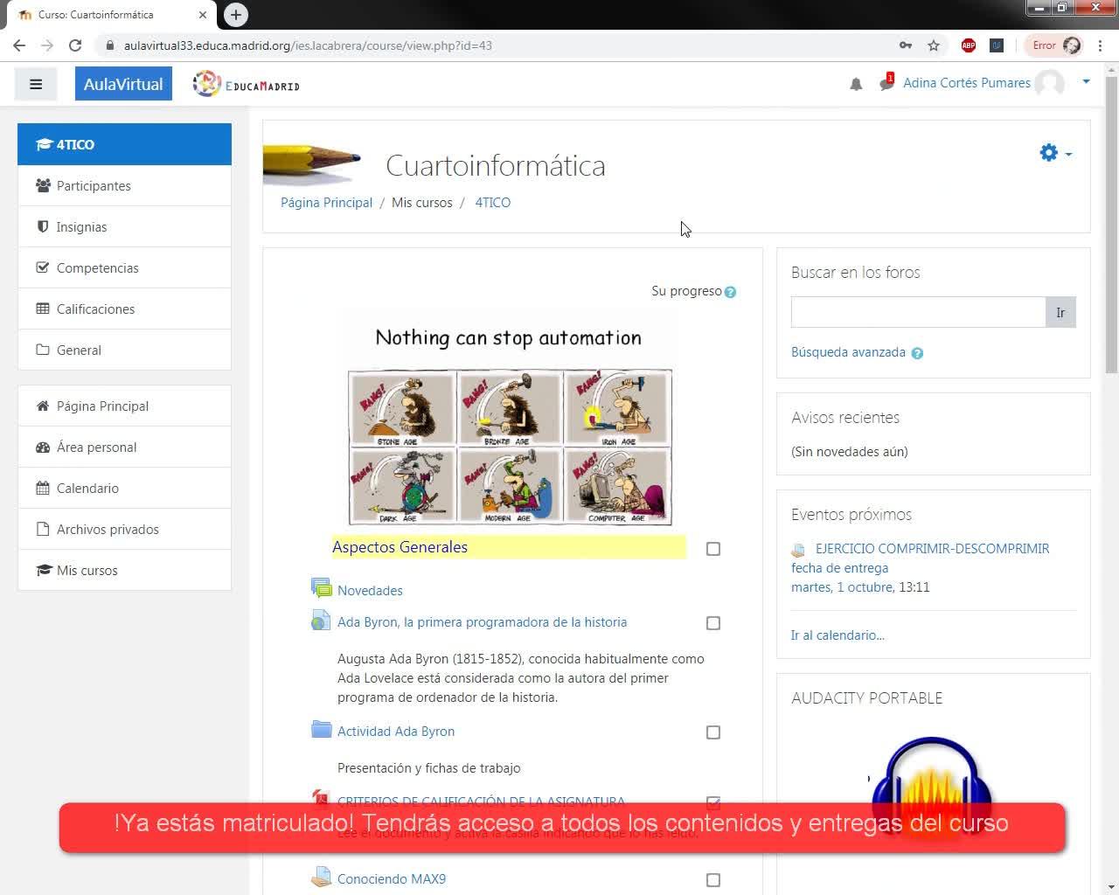Screen dimensions: 1119x895
Task: Click the Ir search button
Action: click(1060, 312)
